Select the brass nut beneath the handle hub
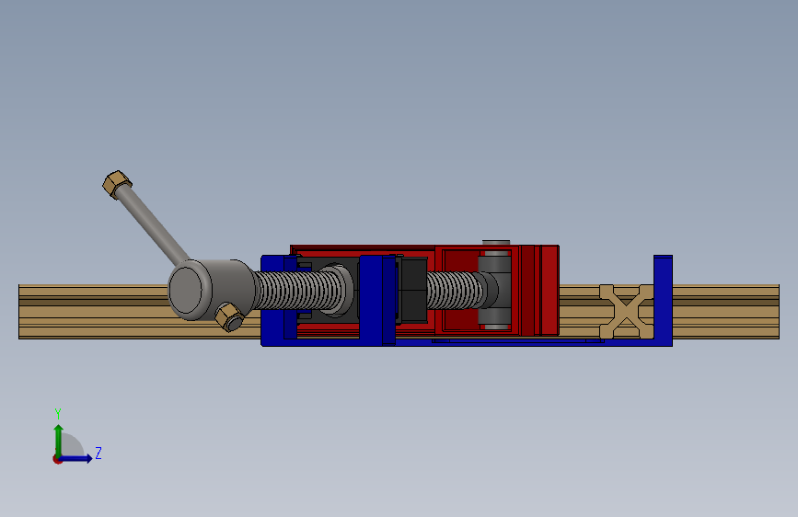Viewport: 798px width, 517px height. [x=229, y=316]
